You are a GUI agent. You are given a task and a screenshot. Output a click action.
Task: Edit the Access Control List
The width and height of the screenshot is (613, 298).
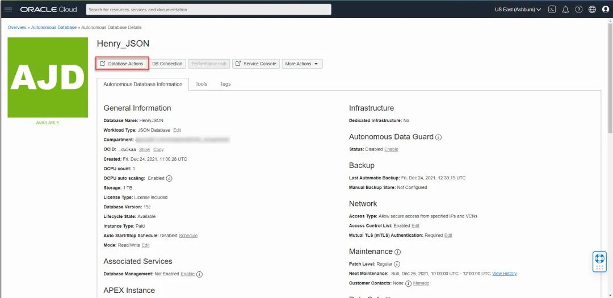415,226
